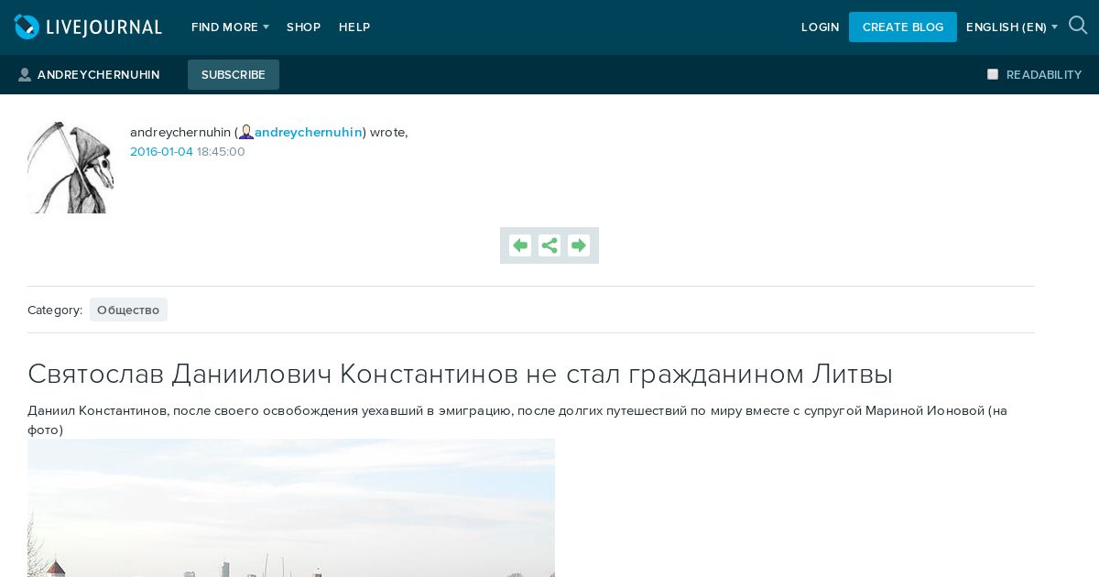Click user silhouette icon in journal bar

[x=25, y=75]
